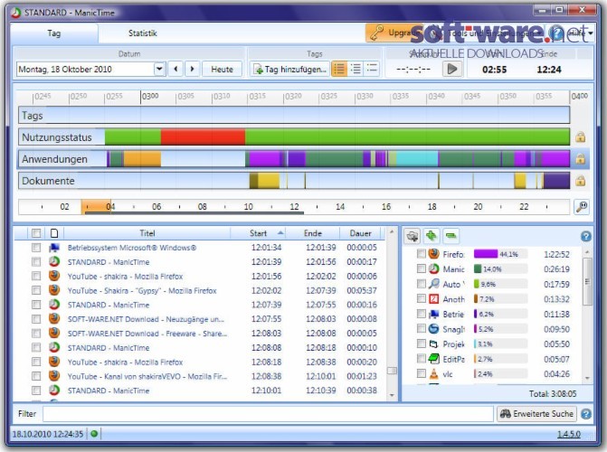Click the Anoth red app icon
This screenshot has height=452, width=607.
434,298
